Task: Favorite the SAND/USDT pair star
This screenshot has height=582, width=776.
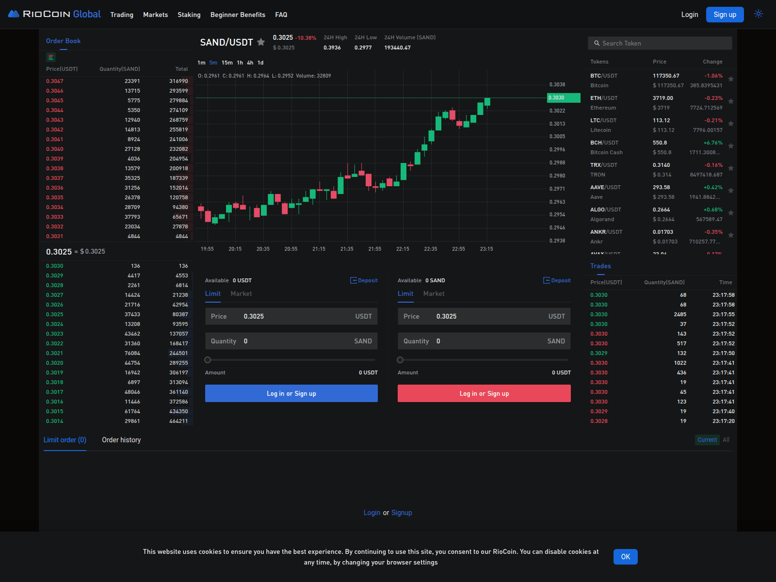Action: [261, 42]
